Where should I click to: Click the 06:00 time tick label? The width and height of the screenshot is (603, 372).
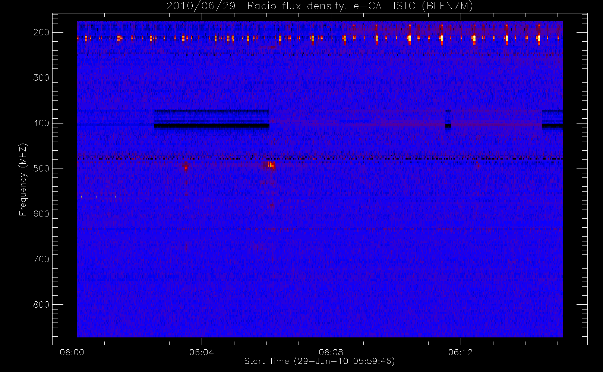click(x=72, y=352)
